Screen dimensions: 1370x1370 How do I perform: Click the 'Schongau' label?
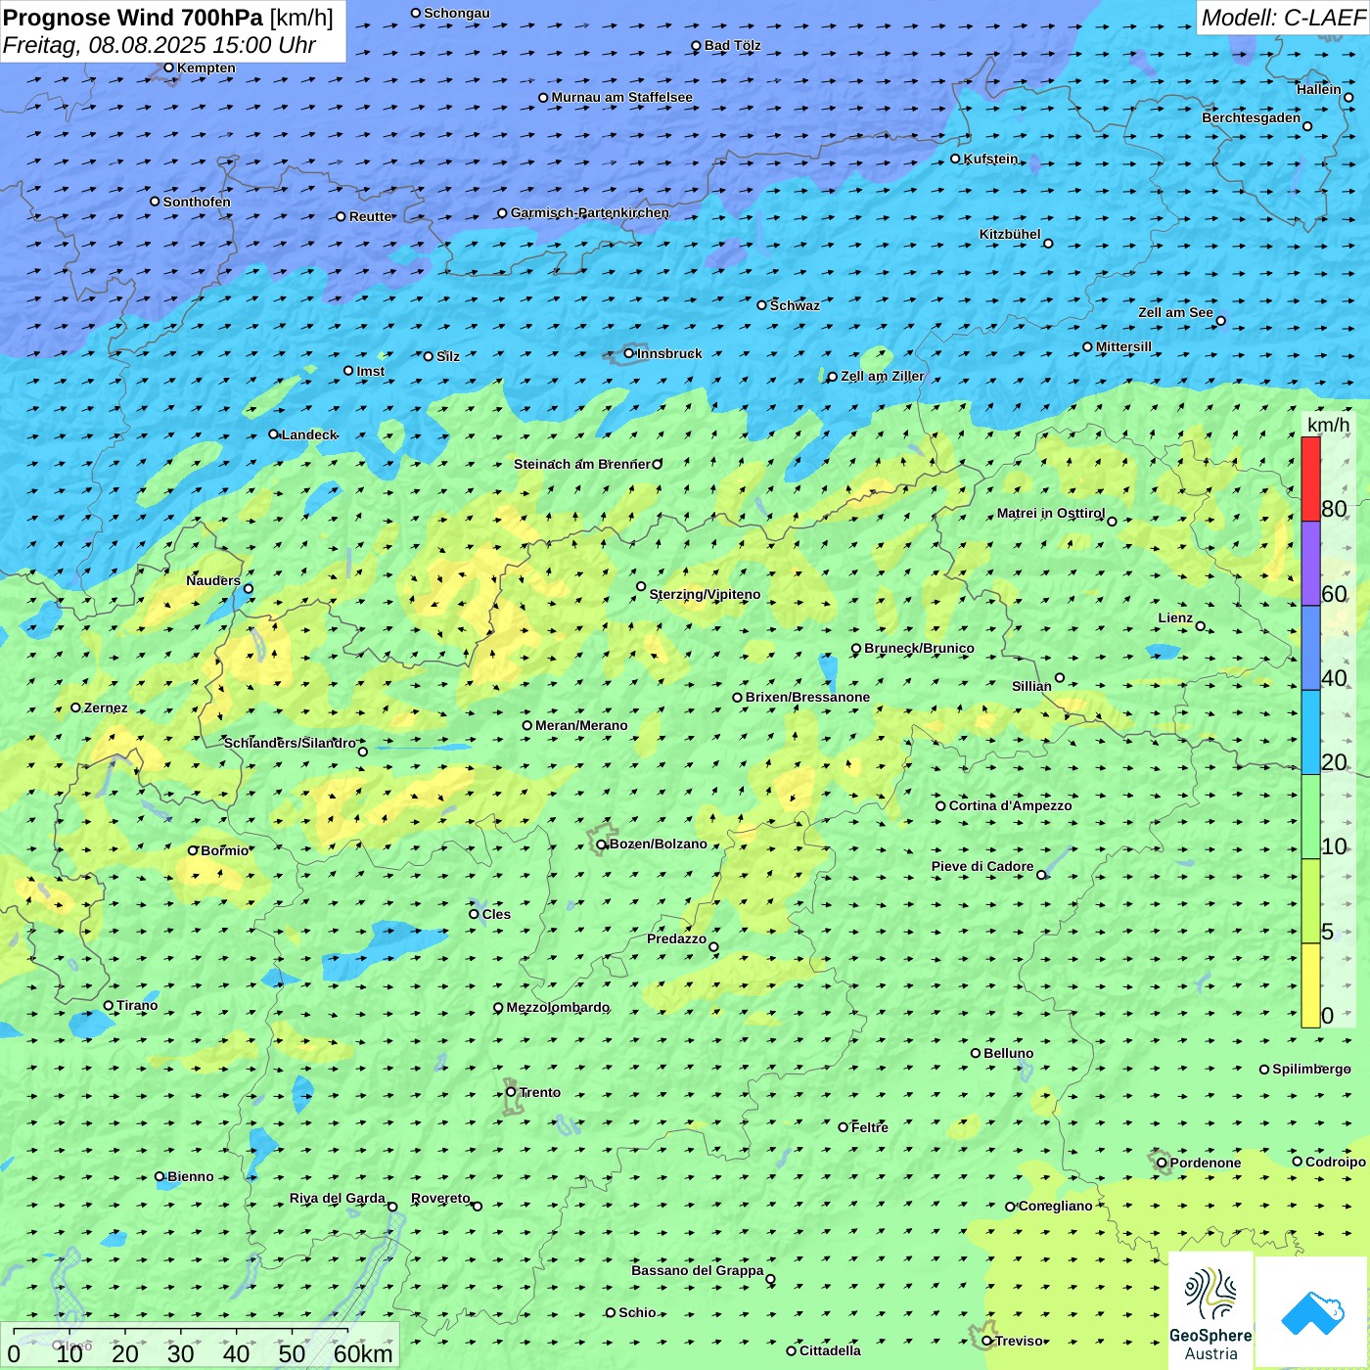click(x=457, y=13)
